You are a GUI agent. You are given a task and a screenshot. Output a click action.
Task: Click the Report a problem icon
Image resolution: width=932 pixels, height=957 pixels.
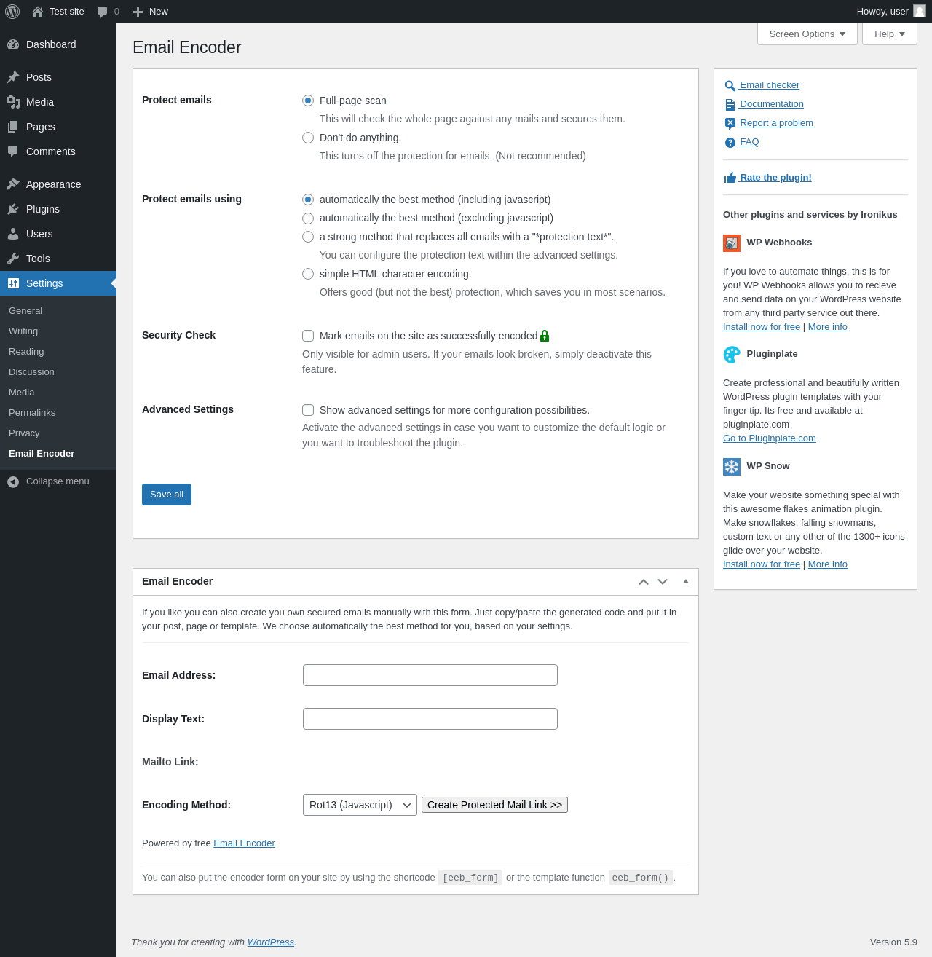click(730, 124)
